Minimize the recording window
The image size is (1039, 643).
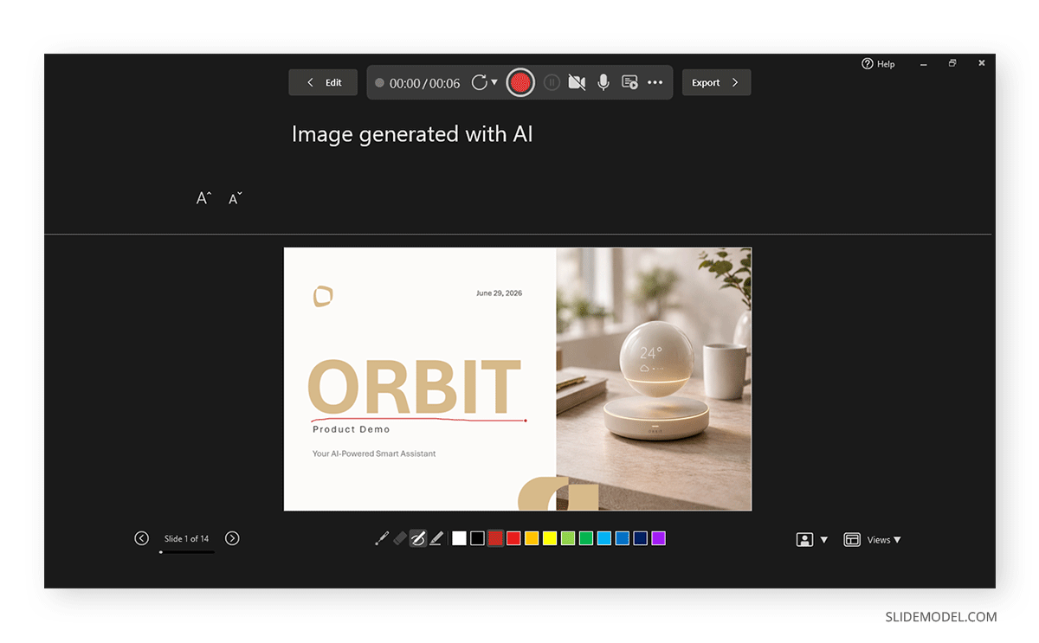[x=924, y=64]
